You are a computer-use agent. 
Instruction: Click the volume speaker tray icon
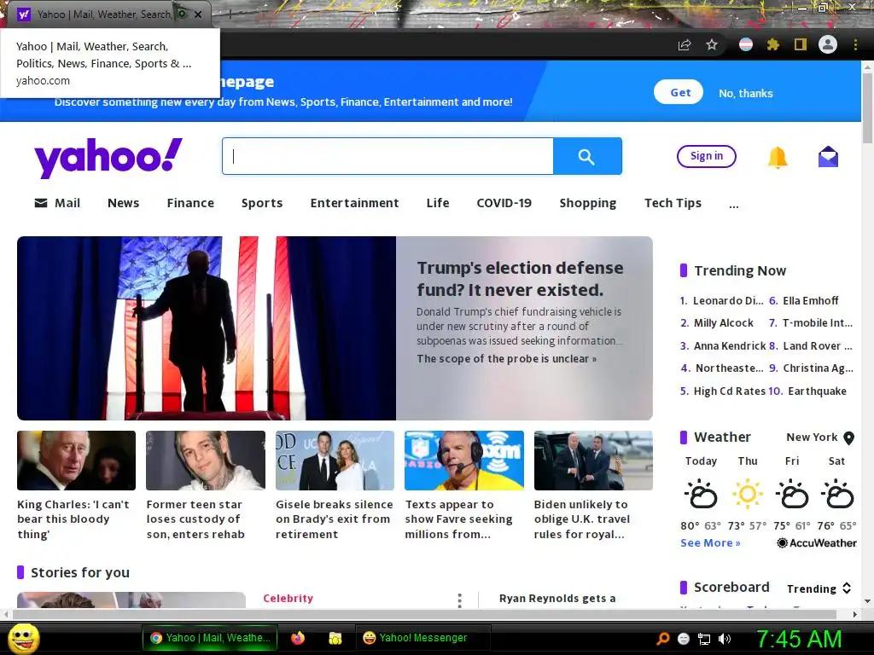(x=725, y=639)
